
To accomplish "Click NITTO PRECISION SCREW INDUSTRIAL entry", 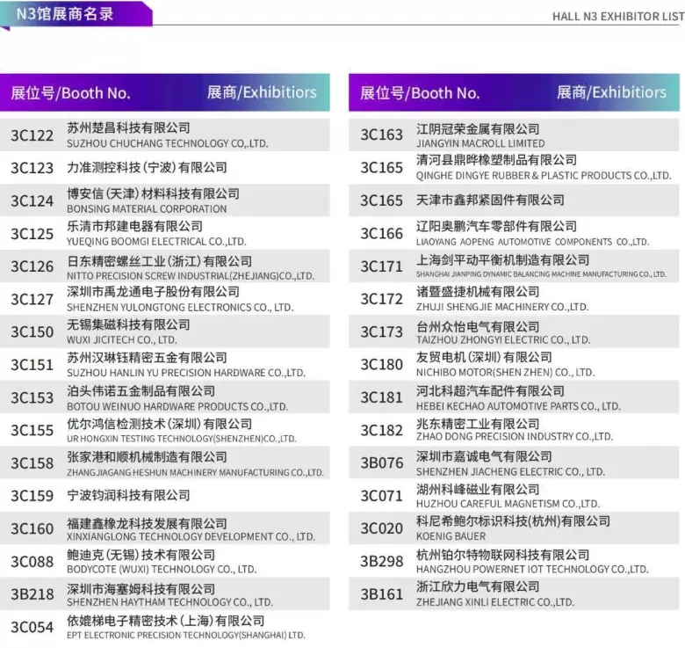I will (x=191, y=276).
